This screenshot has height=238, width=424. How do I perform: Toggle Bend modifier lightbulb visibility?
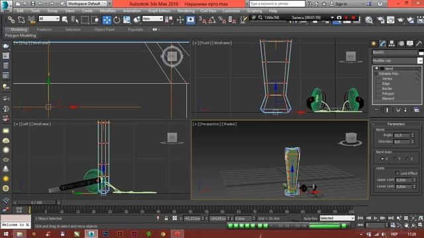376,69
